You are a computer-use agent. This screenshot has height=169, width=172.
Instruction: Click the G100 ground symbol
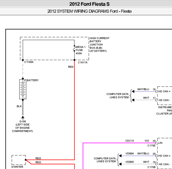click(23, 118)
